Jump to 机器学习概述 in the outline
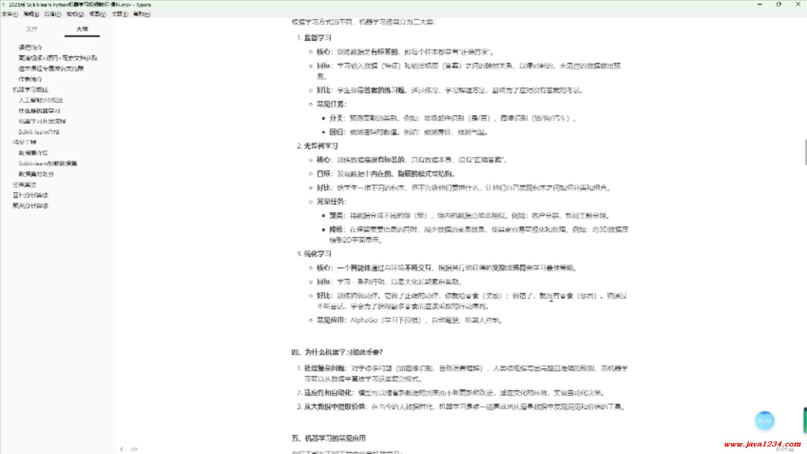807x454 pixels. coord(30,90)
